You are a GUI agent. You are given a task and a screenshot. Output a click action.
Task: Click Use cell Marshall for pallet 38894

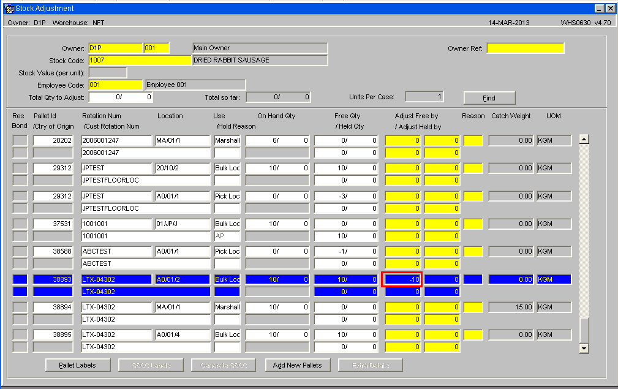tap(227, 307)
